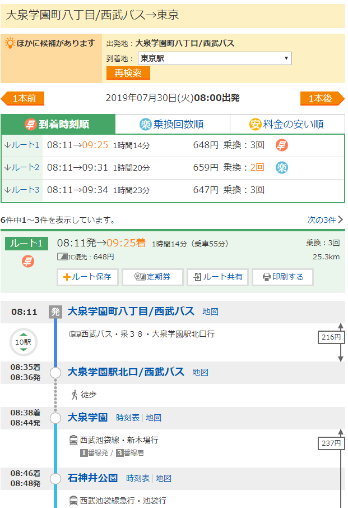Viewport: 348px width, 508px height.
Task: Click the 早 badge under ルート1 label
Action: click(x=28, y=261)
